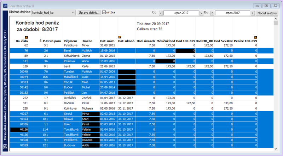This screenshot has height=156, width=283.
Task: Click the Hod 100-699 column header
Action: point(185,41)
